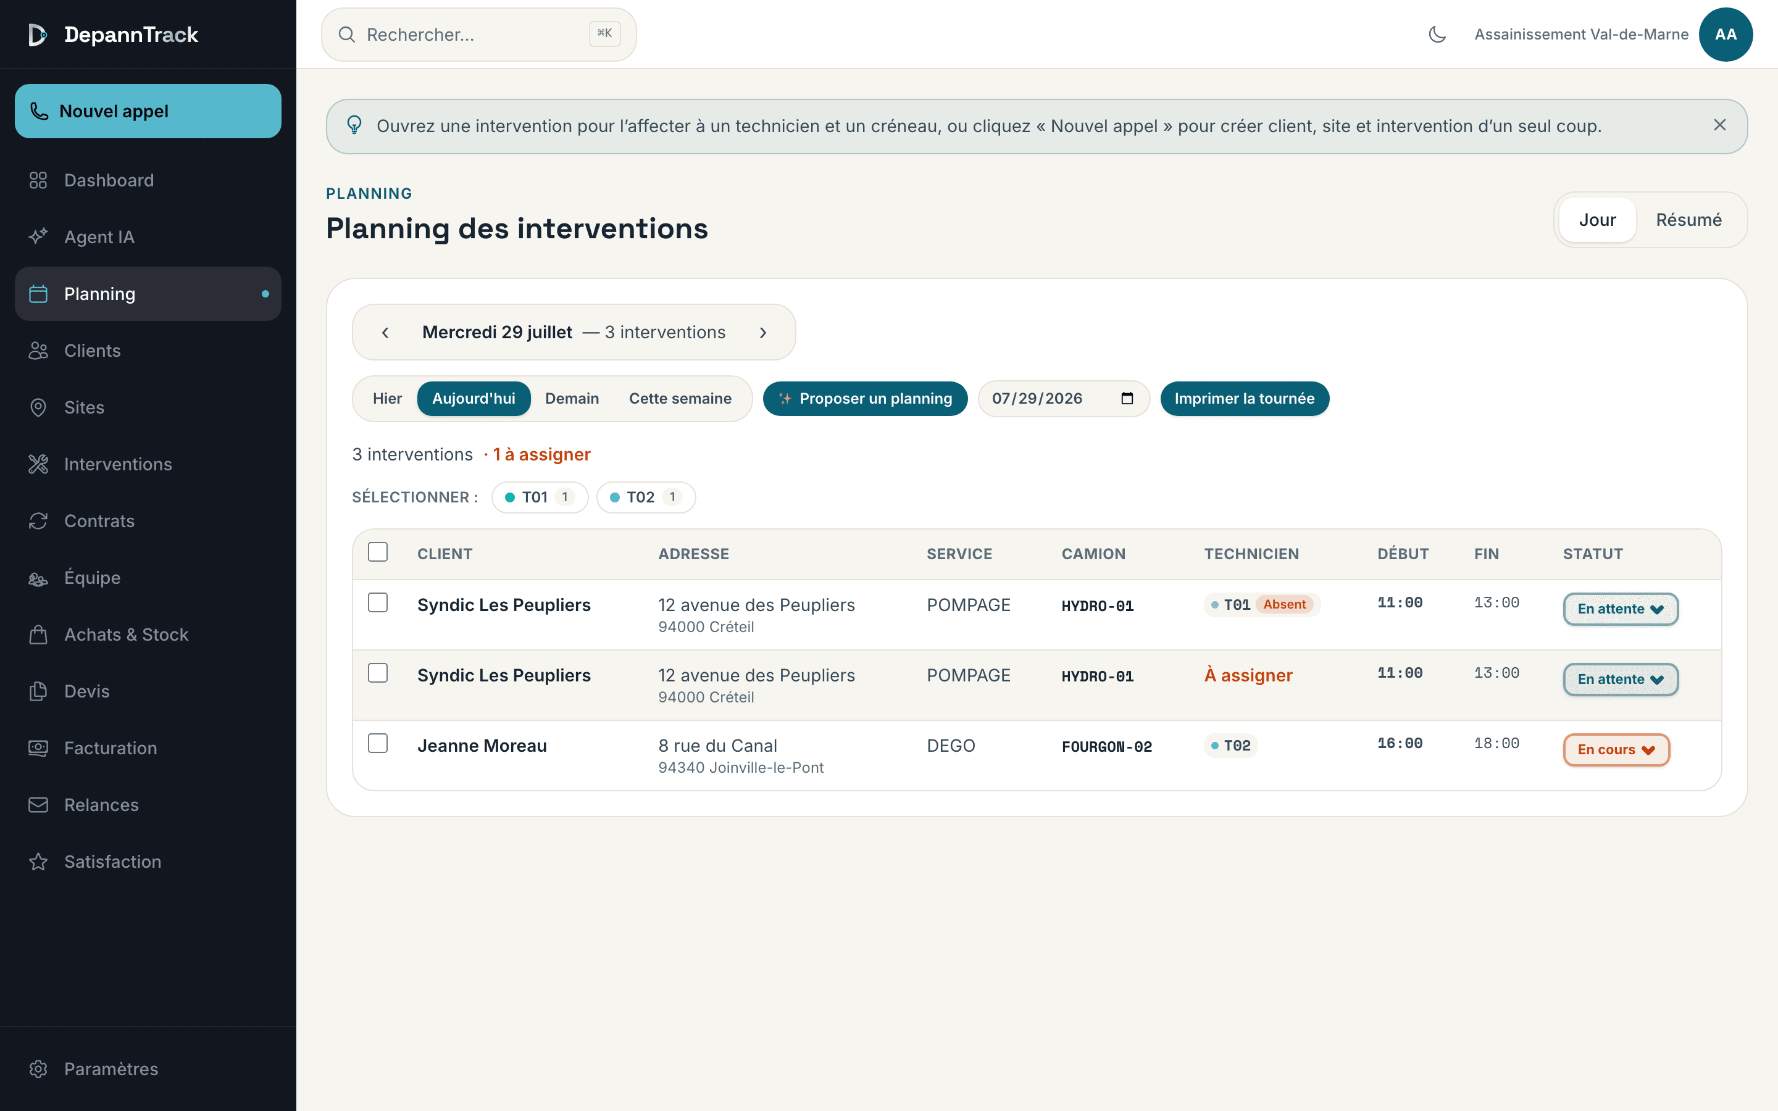The image size is (1778, 1111).
Task: Click the À assigner technician link
Action: 1248,675
